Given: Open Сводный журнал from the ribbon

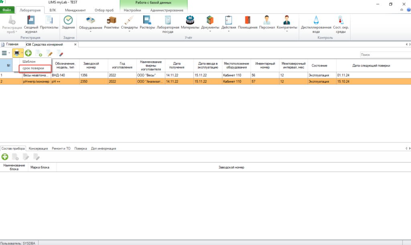Looking at the screenshot, I should click(x=31, y=24).
